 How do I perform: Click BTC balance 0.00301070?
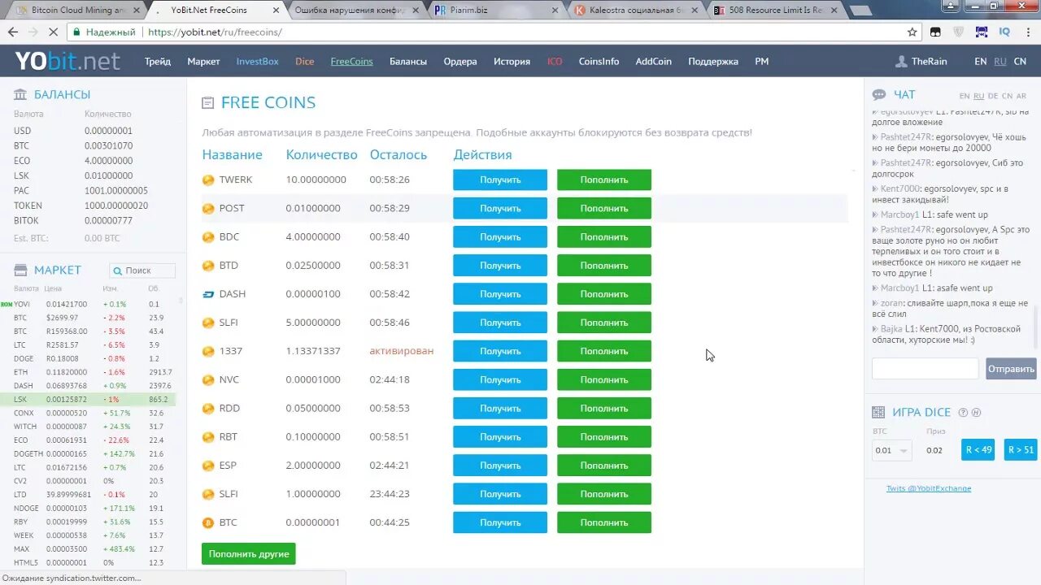tap(109, 146)
